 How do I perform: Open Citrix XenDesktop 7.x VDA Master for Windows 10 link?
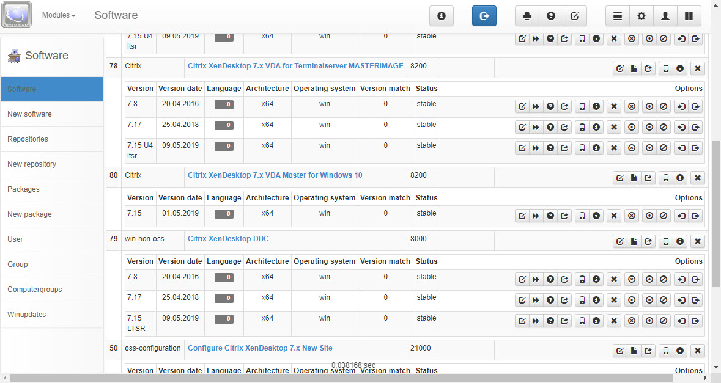tap(275, 175)
